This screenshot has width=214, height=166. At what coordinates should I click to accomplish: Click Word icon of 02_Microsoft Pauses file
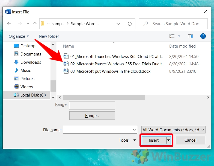(x=66, y=63)
